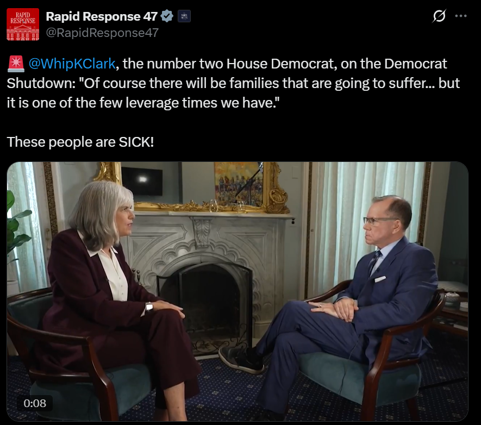Click the white pocket square on the man's jacket
The height and width of the screenshot is (425, 481).
(380, 279)
